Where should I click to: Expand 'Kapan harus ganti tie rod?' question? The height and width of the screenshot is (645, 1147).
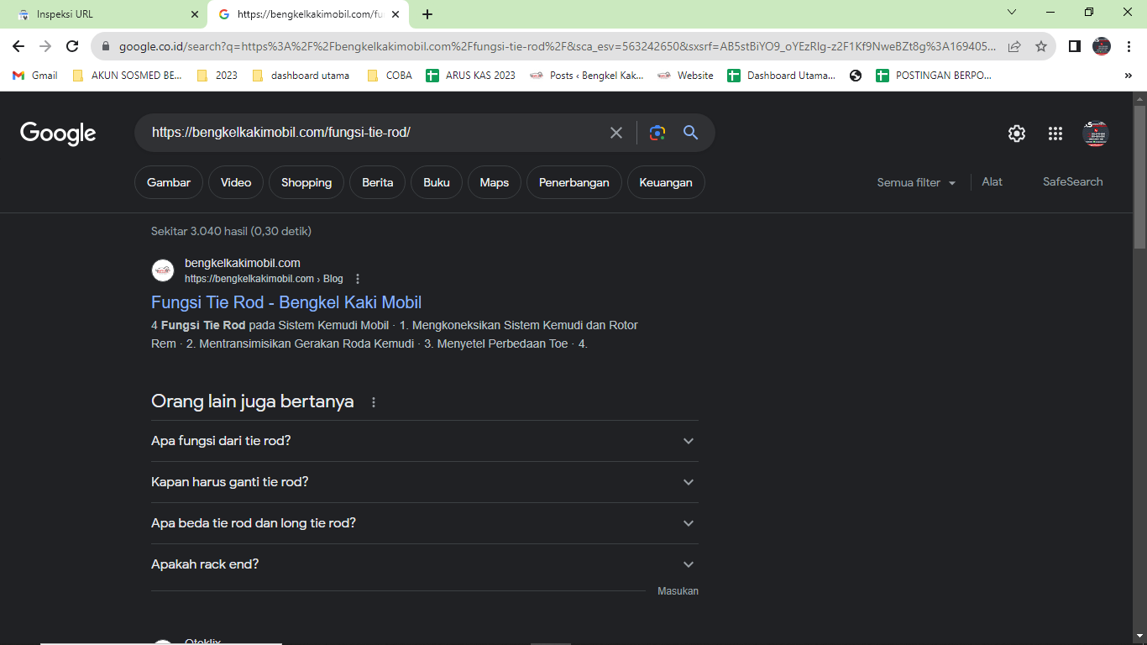425,482
